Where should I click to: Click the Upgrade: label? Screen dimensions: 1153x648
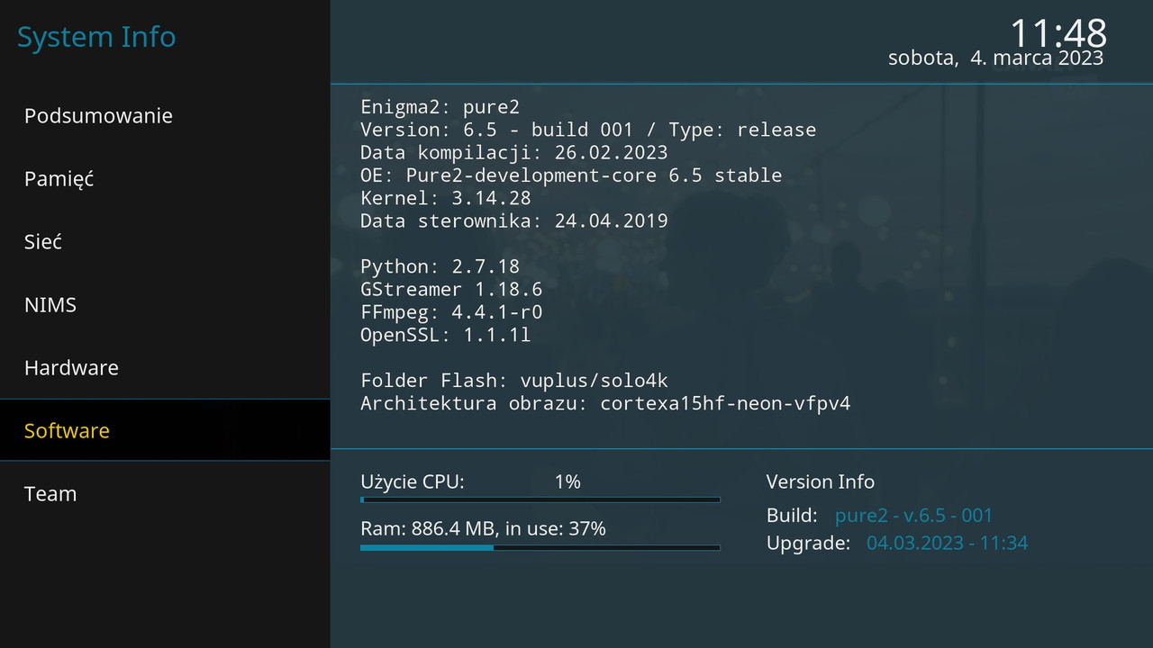808,544
